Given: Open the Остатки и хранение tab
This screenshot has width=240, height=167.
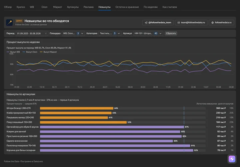Looking at the screenshot, I should [x=127, y=7].
